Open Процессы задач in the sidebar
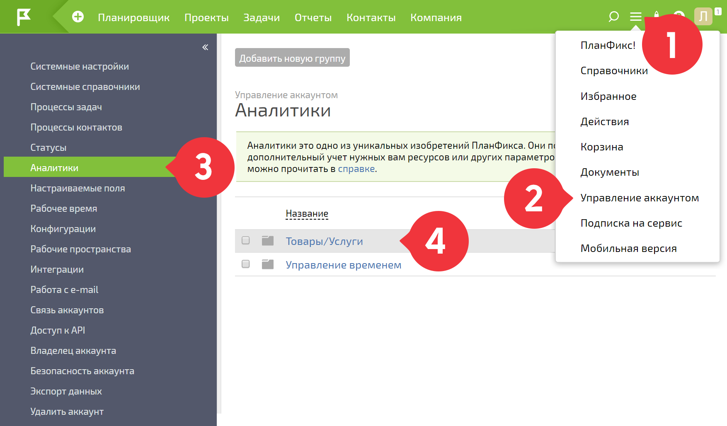727x426 pixels. click(66, 107)
